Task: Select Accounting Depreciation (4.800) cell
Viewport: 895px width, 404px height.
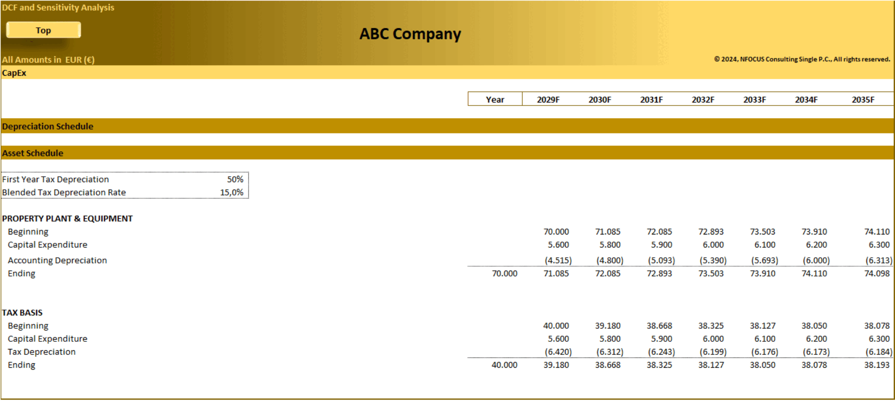Action: 609,260
